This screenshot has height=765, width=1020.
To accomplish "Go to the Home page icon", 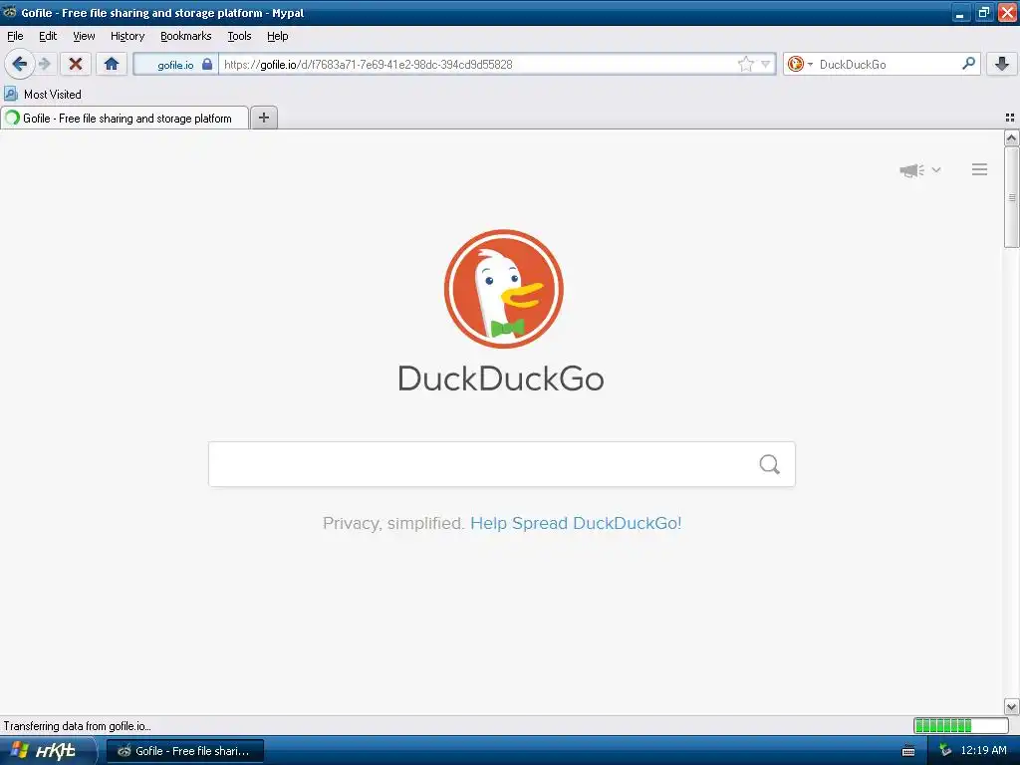I will coord(112,64).
